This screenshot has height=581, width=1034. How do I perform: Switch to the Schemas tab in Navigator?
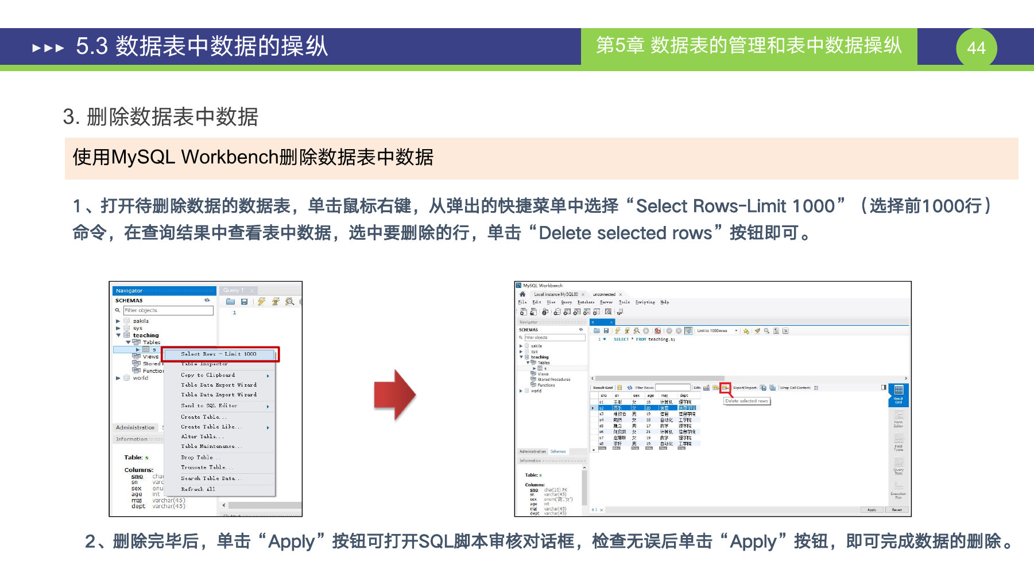point(558,451)
